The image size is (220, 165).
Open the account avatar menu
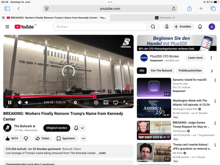(x=212, y=27)
